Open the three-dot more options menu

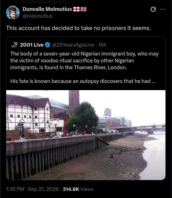tap(163, 9)
